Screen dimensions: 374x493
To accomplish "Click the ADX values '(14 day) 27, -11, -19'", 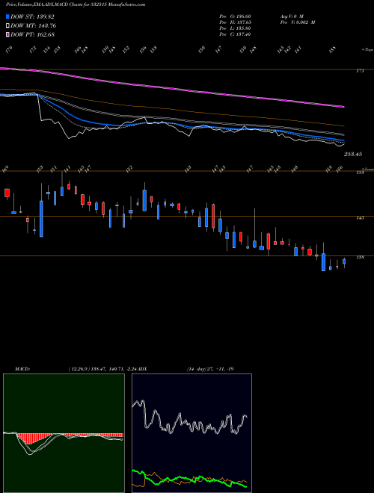I will tap(210, 369).
